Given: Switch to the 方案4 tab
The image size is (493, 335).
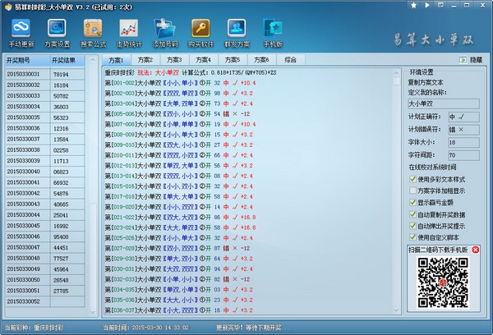Looking at the screenshot, I should click(204, 60).
